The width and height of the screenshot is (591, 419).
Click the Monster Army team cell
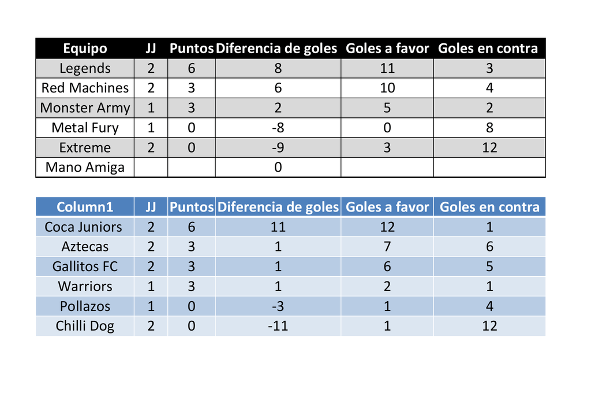click(x=85, y=108)
